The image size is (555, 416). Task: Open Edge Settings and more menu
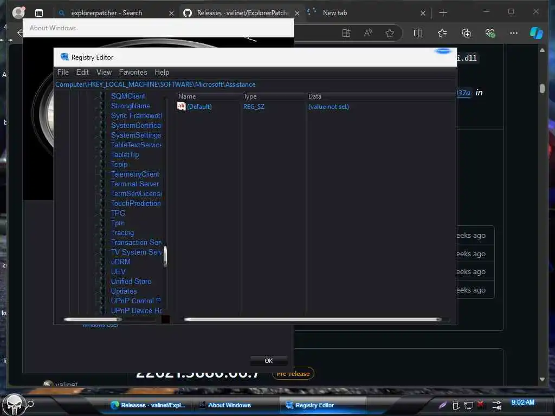pyautogui.click(x=514, y=33)
